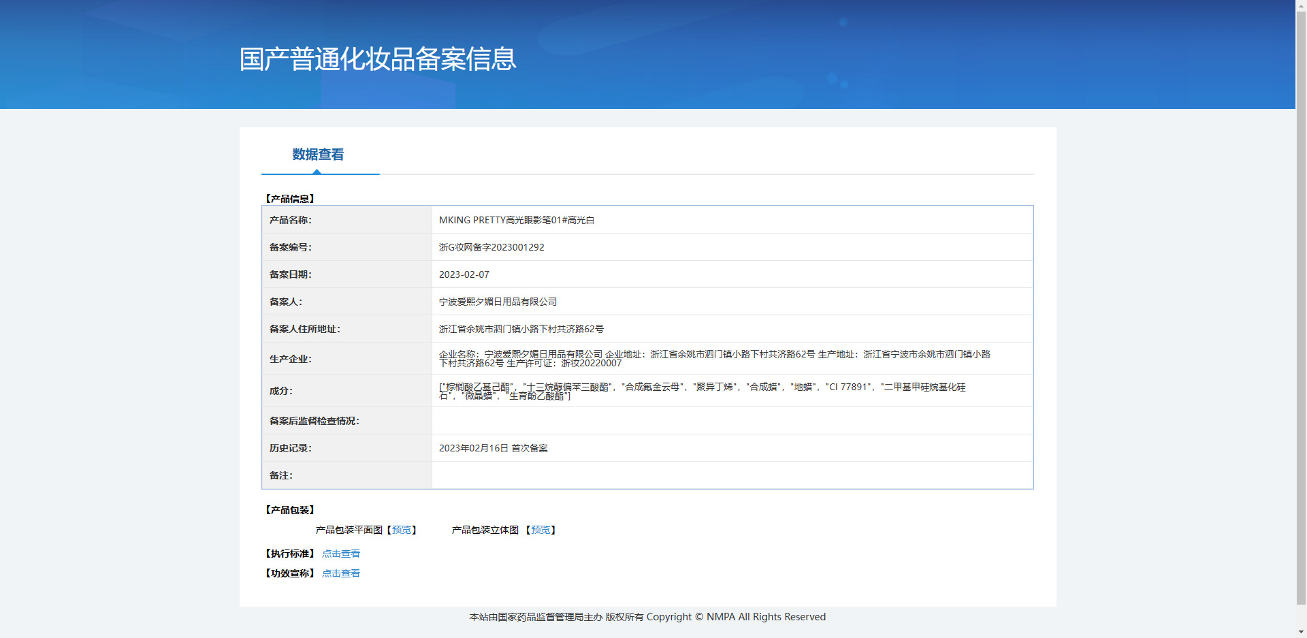Screen dimensions: 1307x638
Task: Click the 【产品信息】 section heading
Action: click(x=290, y=199)
